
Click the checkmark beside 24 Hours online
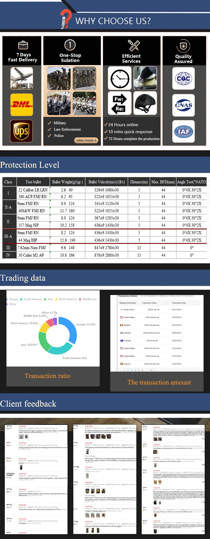tap(106, 125)
